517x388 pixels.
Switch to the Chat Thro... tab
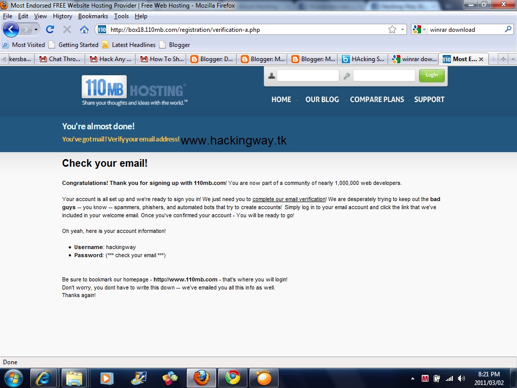point(60,59)
